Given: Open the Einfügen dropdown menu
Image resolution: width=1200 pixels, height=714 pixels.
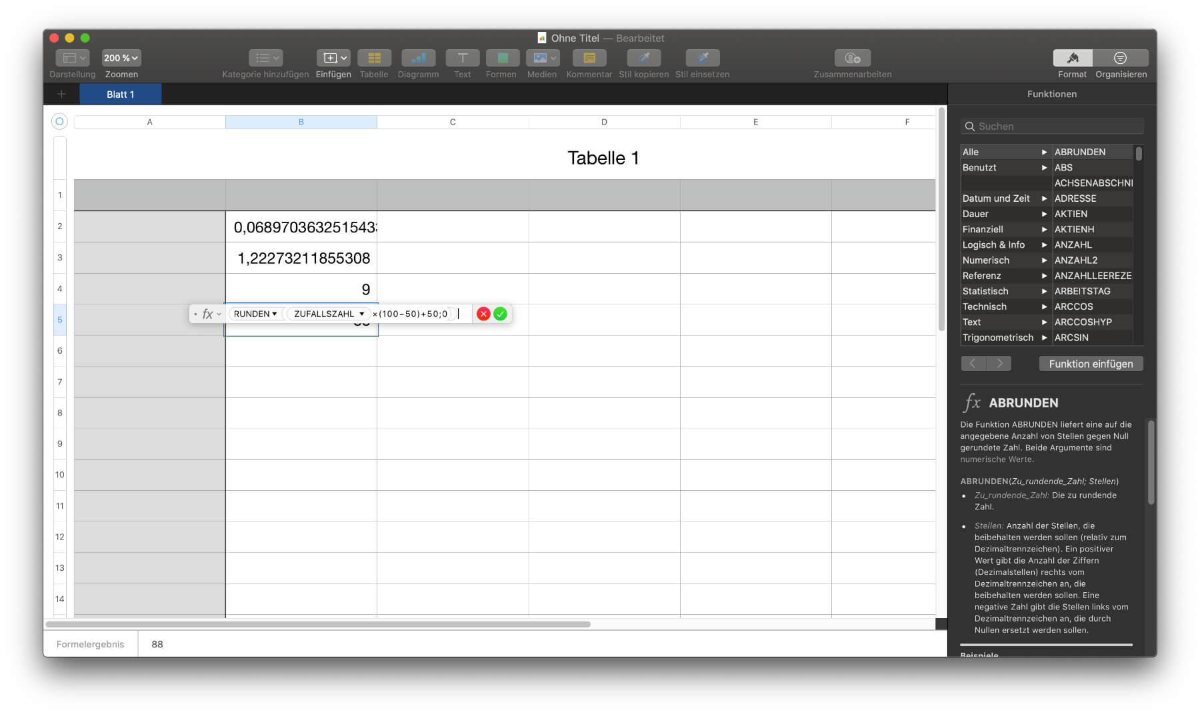Looking at the screenshot, I should click(x=333, y=59).
